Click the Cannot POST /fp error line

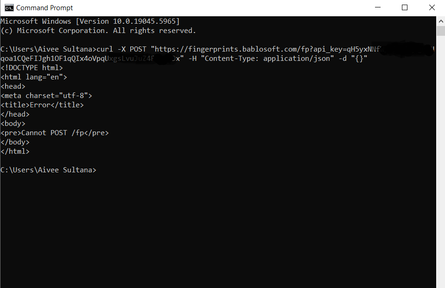[55, 133]
